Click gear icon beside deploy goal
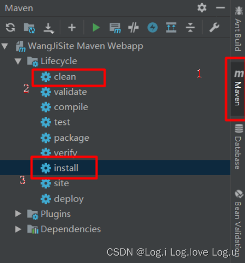 pyautogui.click(x=46, y=199)
